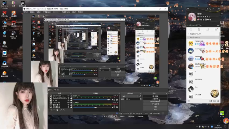The width and height of the screenshot is (229, 129).
Task: Mute the desktop audio speaker icon
Action: coord(113,107)
